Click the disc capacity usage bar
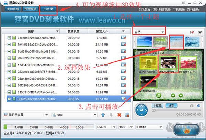The width and height of the screenshot is (206, 140). point(49,127)
